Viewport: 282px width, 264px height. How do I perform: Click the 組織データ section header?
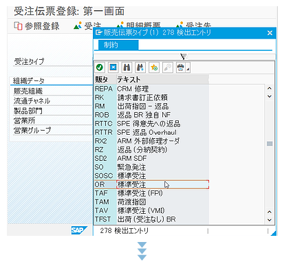pyautogui.click(x=29, y=81)
